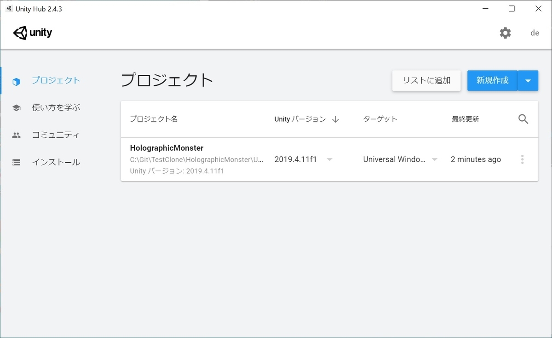Open the 新規作成 version dropdown arrow

tap(528, 80)
